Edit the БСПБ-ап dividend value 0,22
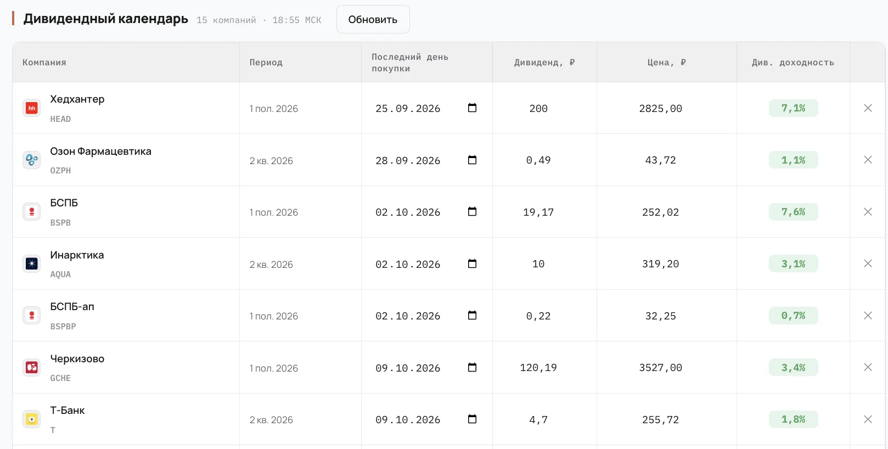888x449 pixels. 538,316
